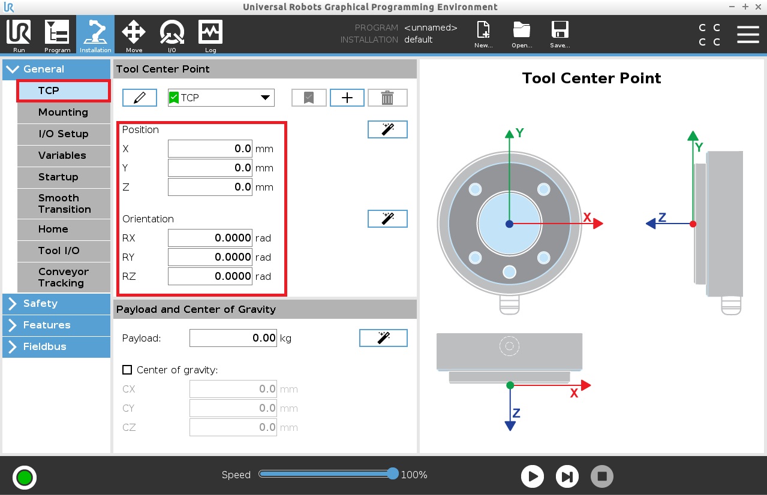
Task: Click the Position Z input field
Action: tap(210, 187)
